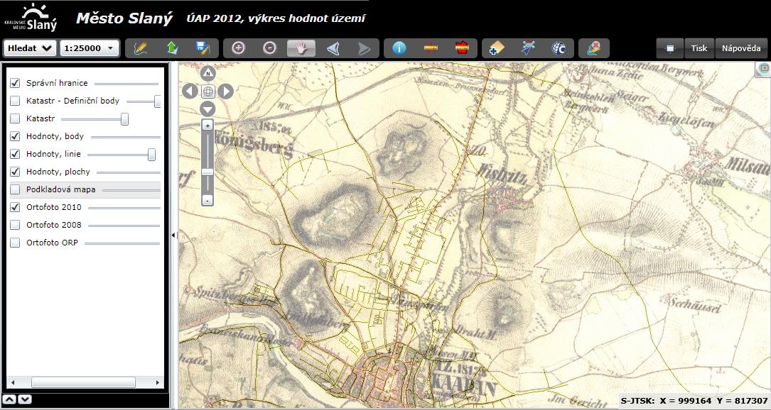771x410 pixels.
Task: Click the Ortofoto 2010 opacity slider track
Action: [124, 208]
